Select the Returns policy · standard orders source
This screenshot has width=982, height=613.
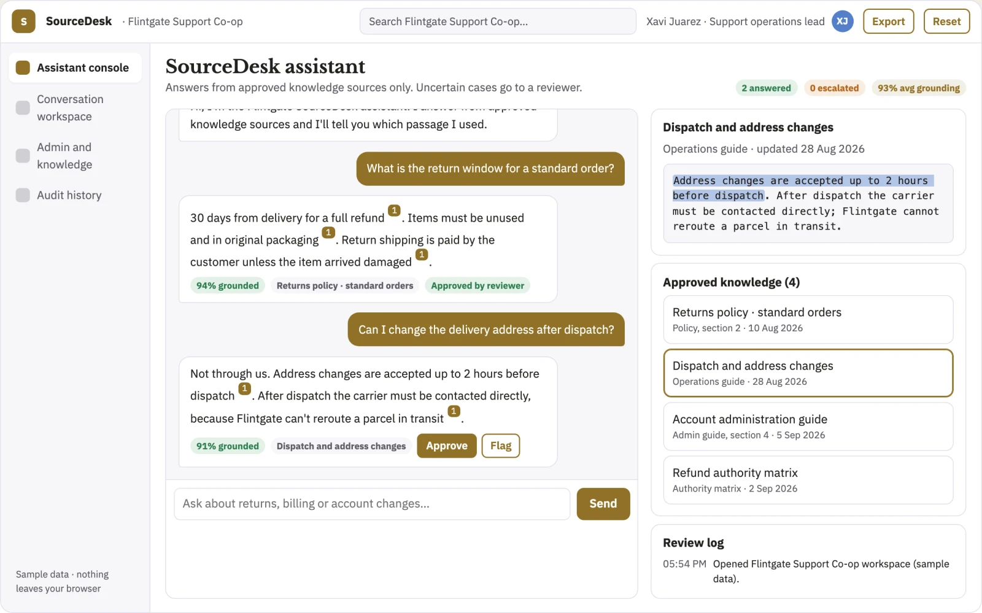coord(808,320)
